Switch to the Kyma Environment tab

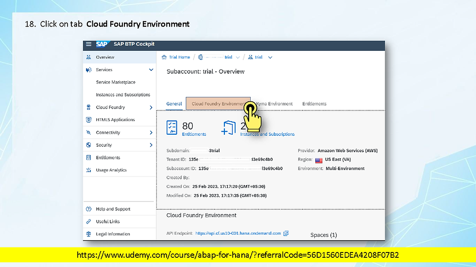coord(274,104)
